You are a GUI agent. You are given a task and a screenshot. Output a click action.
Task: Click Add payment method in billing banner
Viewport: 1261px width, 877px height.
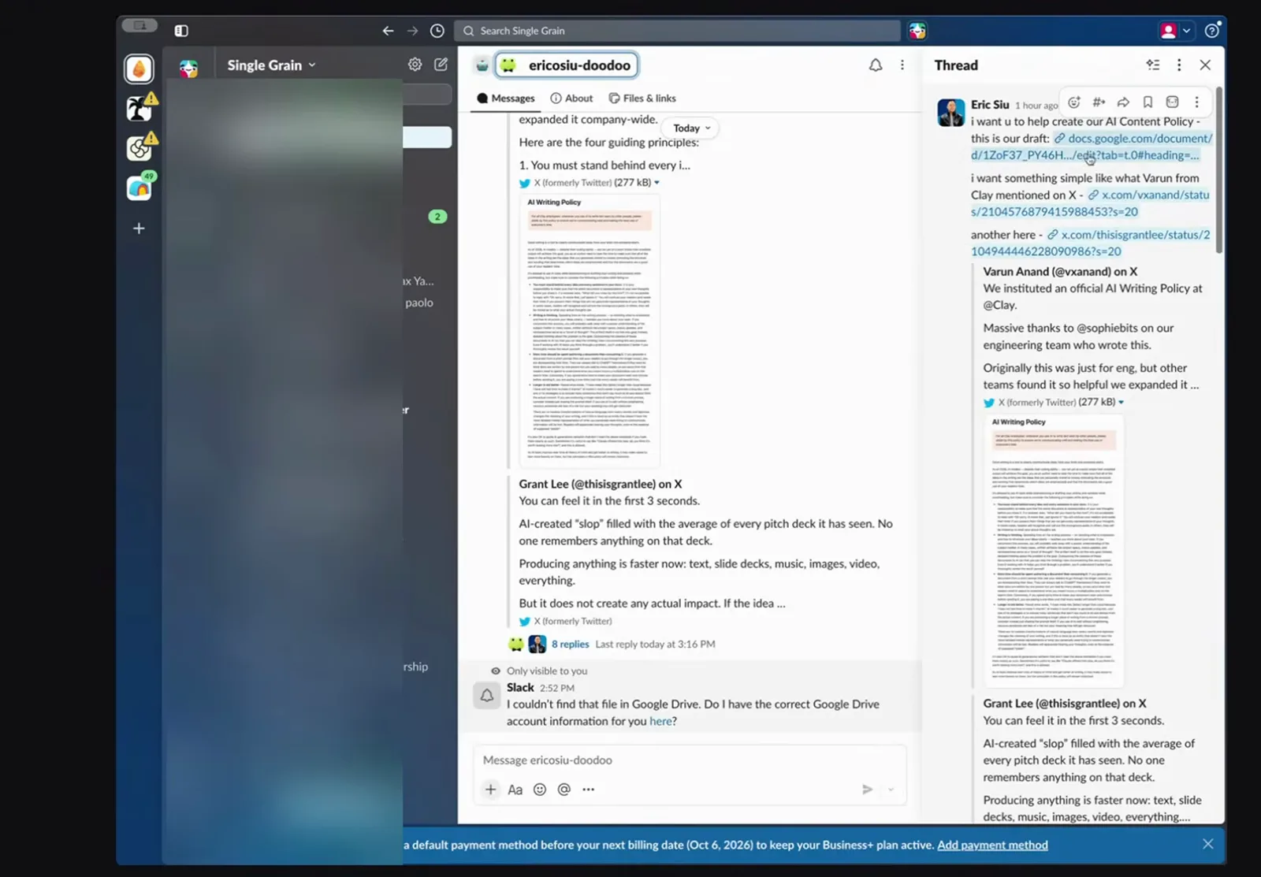[x=992, y=845]
